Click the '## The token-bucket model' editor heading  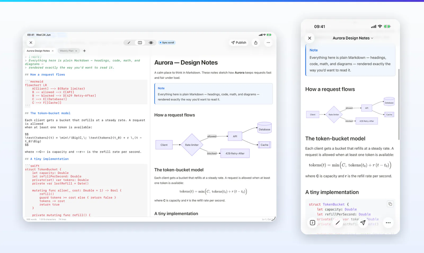[48, 113]
